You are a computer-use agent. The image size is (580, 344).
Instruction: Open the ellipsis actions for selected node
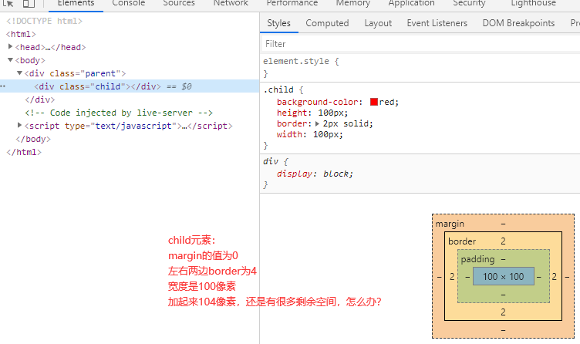(x=3, y=86)
